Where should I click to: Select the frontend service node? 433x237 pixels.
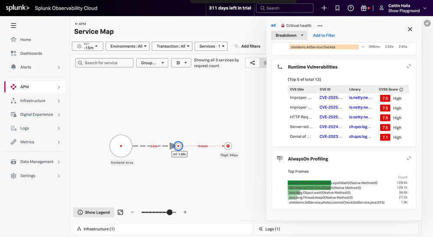[121, 146]
